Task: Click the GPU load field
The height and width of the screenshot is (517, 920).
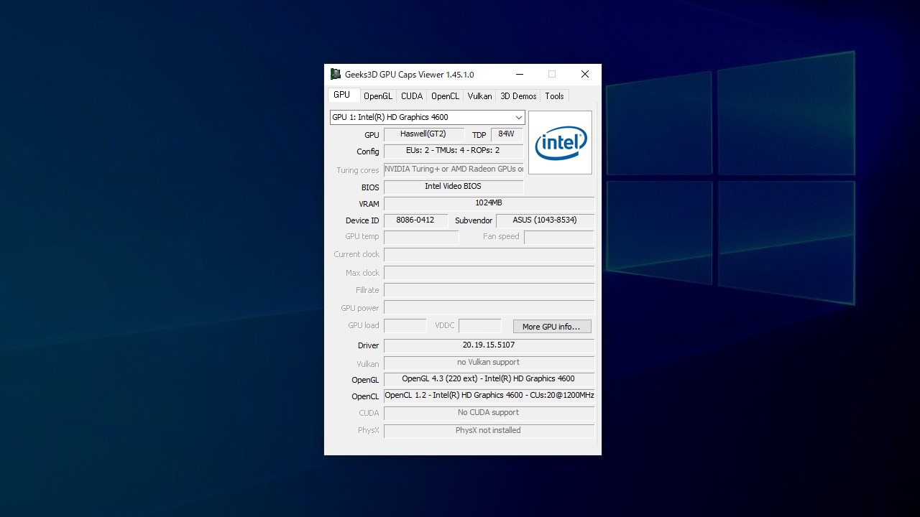Action: tap(405, 326)
